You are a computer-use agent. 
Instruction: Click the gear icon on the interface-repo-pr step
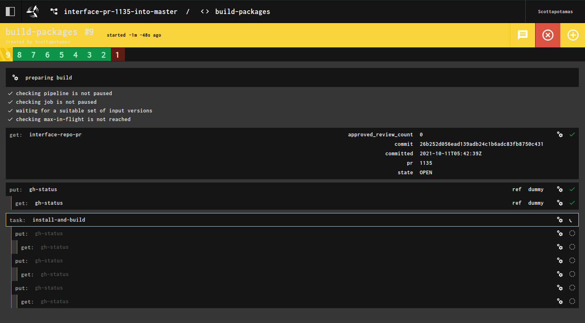click(x=559, y=134)
